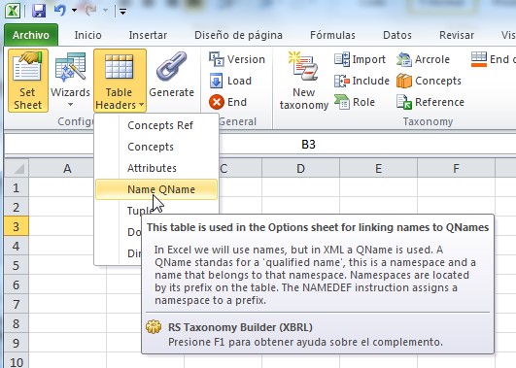Open the Datos ribbon tab
The image size is (516, 368).
coord(397,35)
